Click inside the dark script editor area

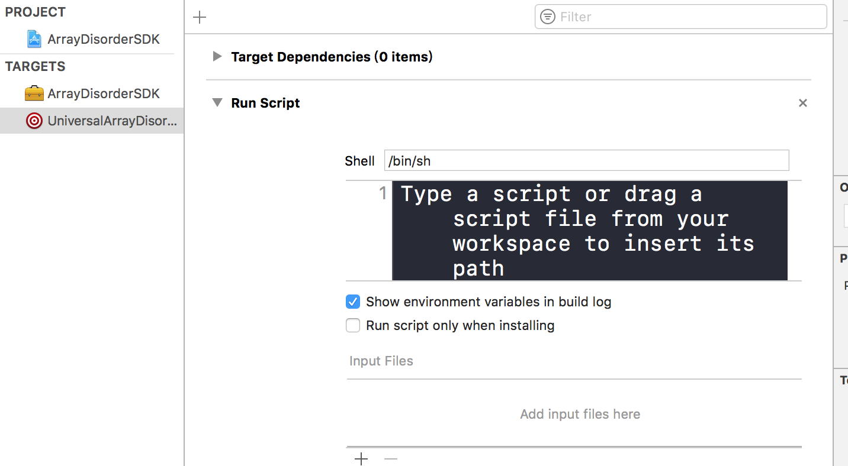[589, 231]
